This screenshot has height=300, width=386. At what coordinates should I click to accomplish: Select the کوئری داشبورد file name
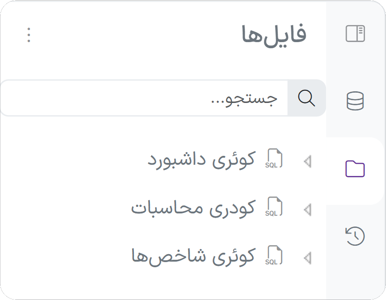[201, 160]
